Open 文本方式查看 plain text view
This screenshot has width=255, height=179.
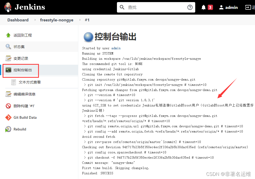tap(29, 82)
